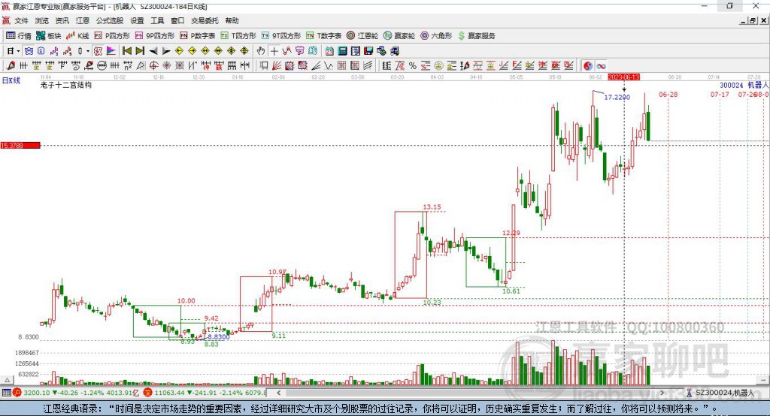Toggle the crosshair cursor tool

pyautogui.click(x=274, y=51)
